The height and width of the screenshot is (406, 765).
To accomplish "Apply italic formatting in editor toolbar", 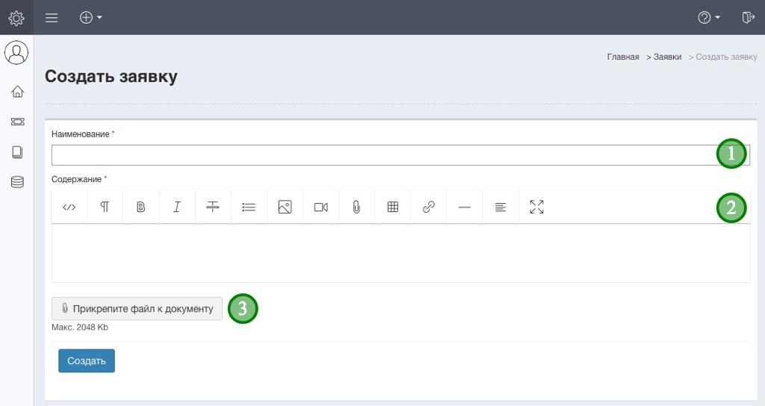I will tap(177, 207).
